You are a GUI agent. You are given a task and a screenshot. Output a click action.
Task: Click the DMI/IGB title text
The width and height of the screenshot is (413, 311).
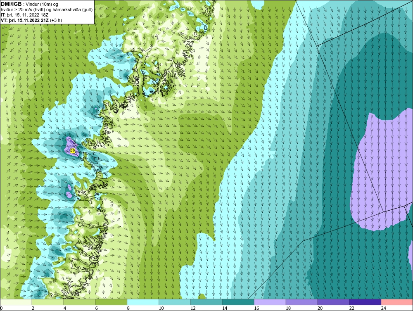(x=11, y=4)
